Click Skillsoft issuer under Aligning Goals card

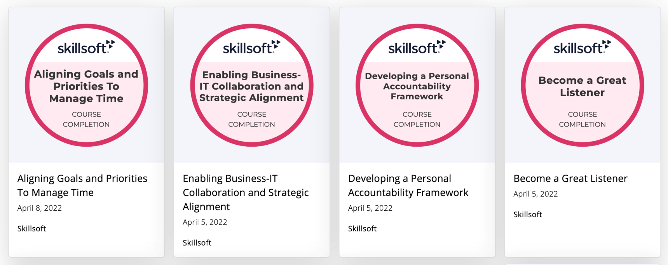pos(31,229)
